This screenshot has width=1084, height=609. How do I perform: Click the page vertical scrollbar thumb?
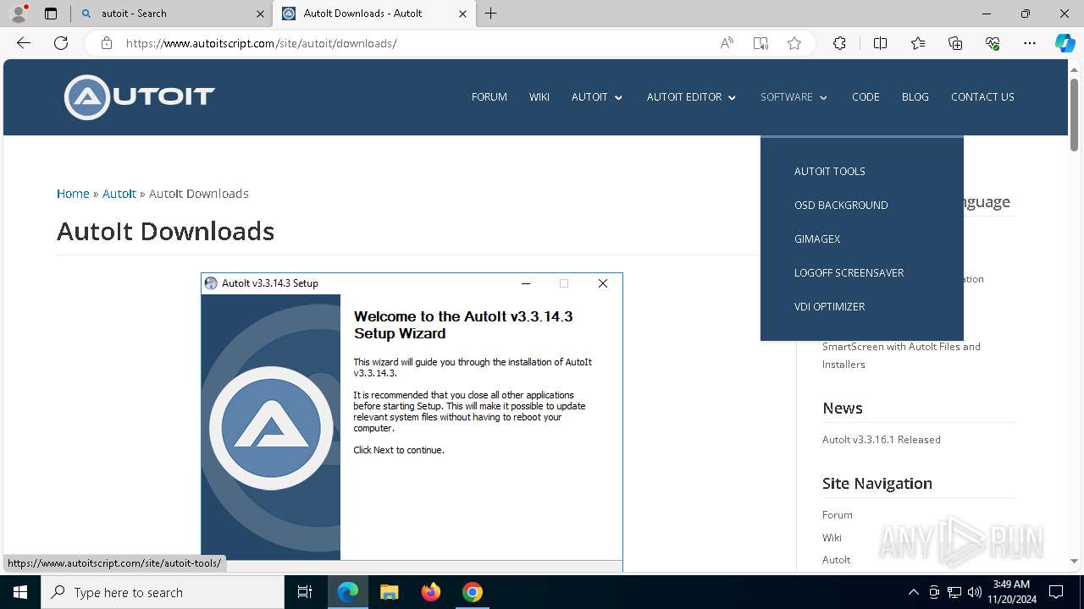[x=1074, y=114]
